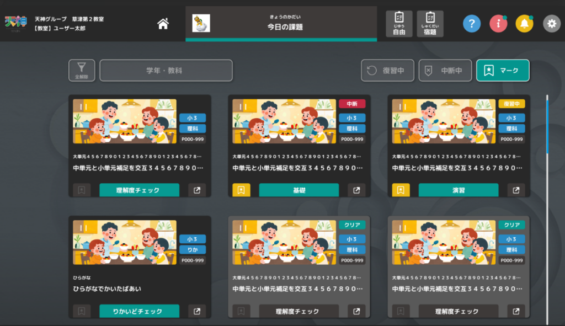Viewport: 565px width, 326px height.
Task: Select the 今日の課題 tab
Action: [281, 24]
